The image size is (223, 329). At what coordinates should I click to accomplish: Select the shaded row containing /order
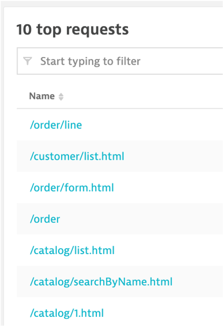point(120,219)
